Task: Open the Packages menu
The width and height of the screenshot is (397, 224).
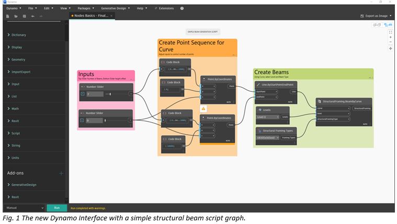Action: pyautogui.click(x=86, y=8)
